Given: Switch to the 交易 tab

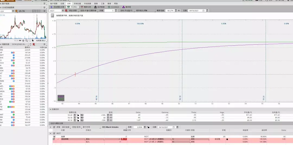Looking at the screenshot, I should (x=62, y=4).
